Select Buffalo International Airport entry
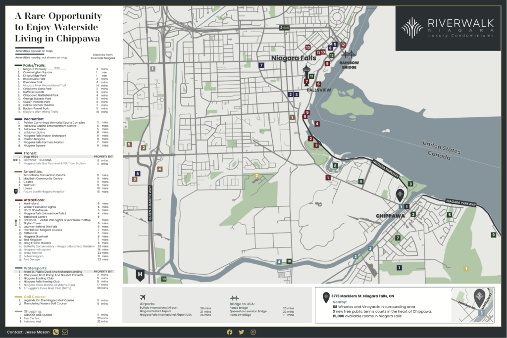 click(x=158, y=308)
